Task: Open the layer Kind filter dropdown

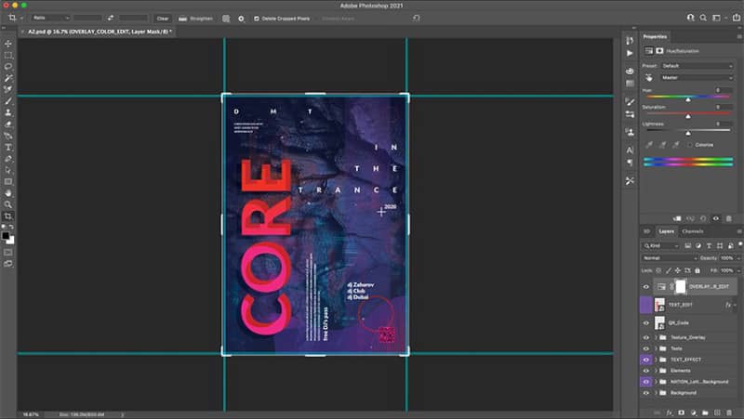Action: pos(661,246)
